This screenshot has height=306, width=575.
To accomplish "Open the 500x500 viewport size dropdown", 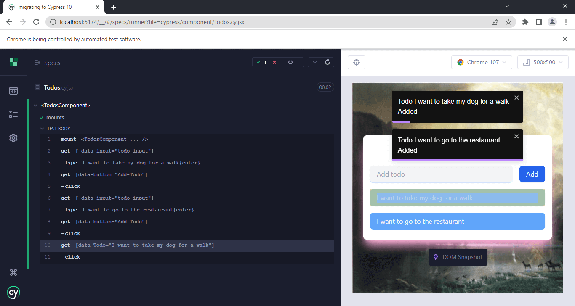I will tap(543, 62).
